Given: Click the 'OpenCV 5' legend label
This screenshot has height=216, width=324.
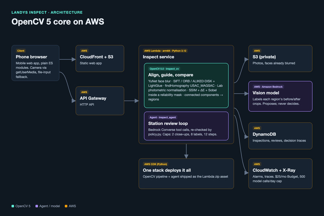Looking at the screenshot, I should pos(23,206).
